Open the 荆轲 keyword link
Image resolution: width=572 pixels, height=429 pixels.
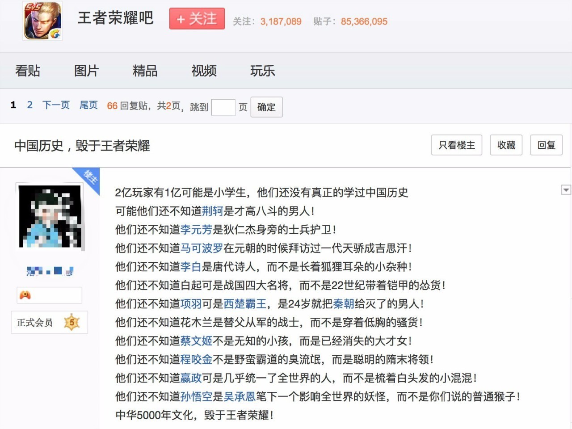click(x=213, y=211)
